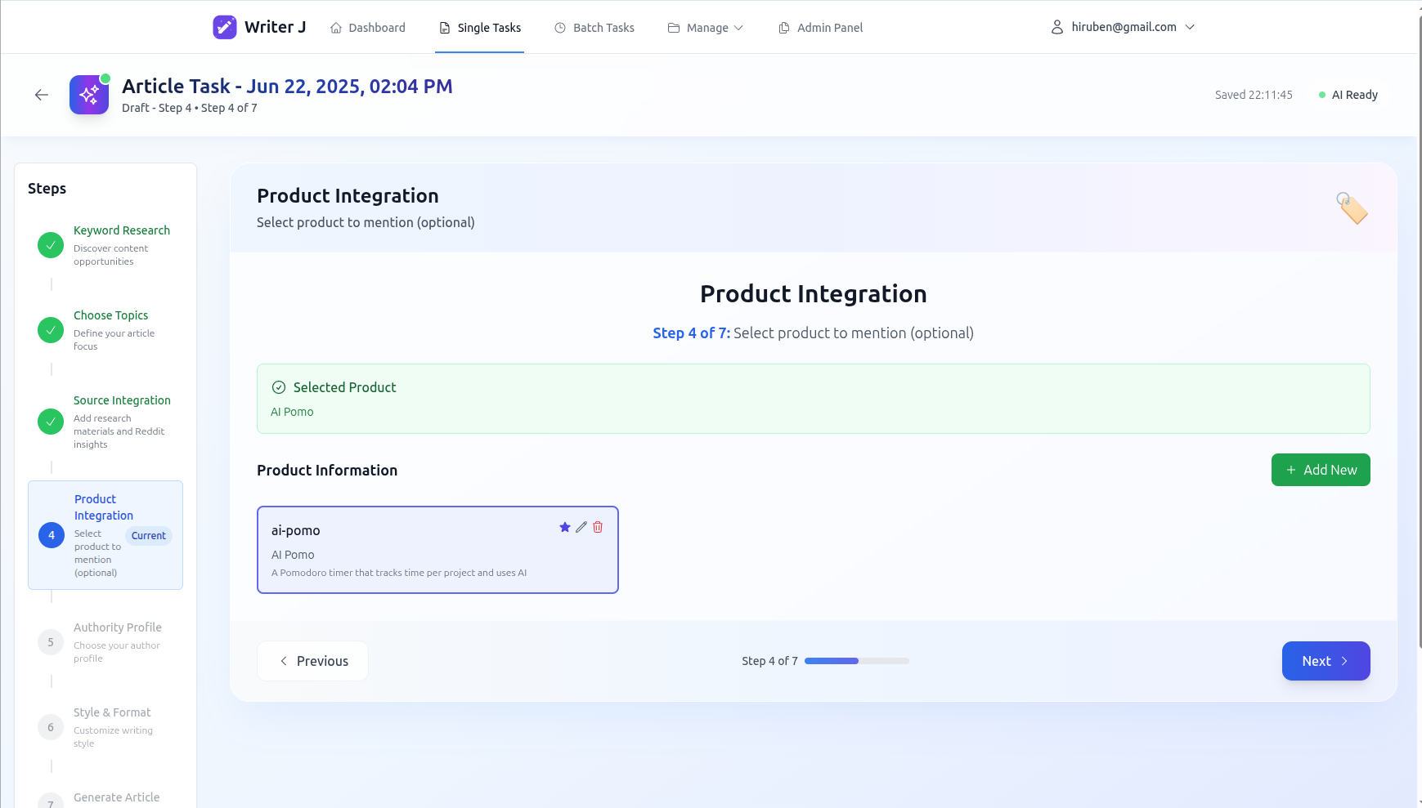Image resolution: width=1422 pixels, height=808 pixels.
Task: Open the Admin Panel tab
Action: [x=821, y=28]
